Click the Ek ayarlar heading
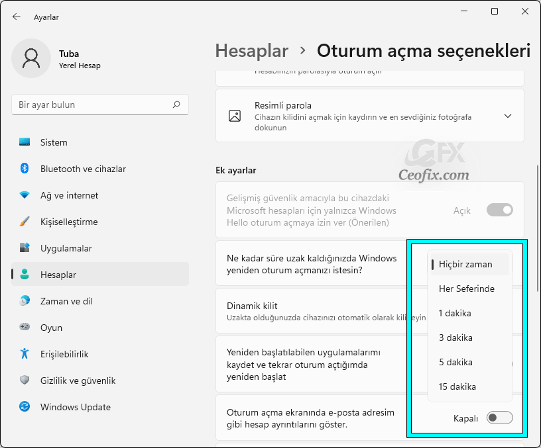Viewport: 541px width, 448px height. tap(235, 171)
